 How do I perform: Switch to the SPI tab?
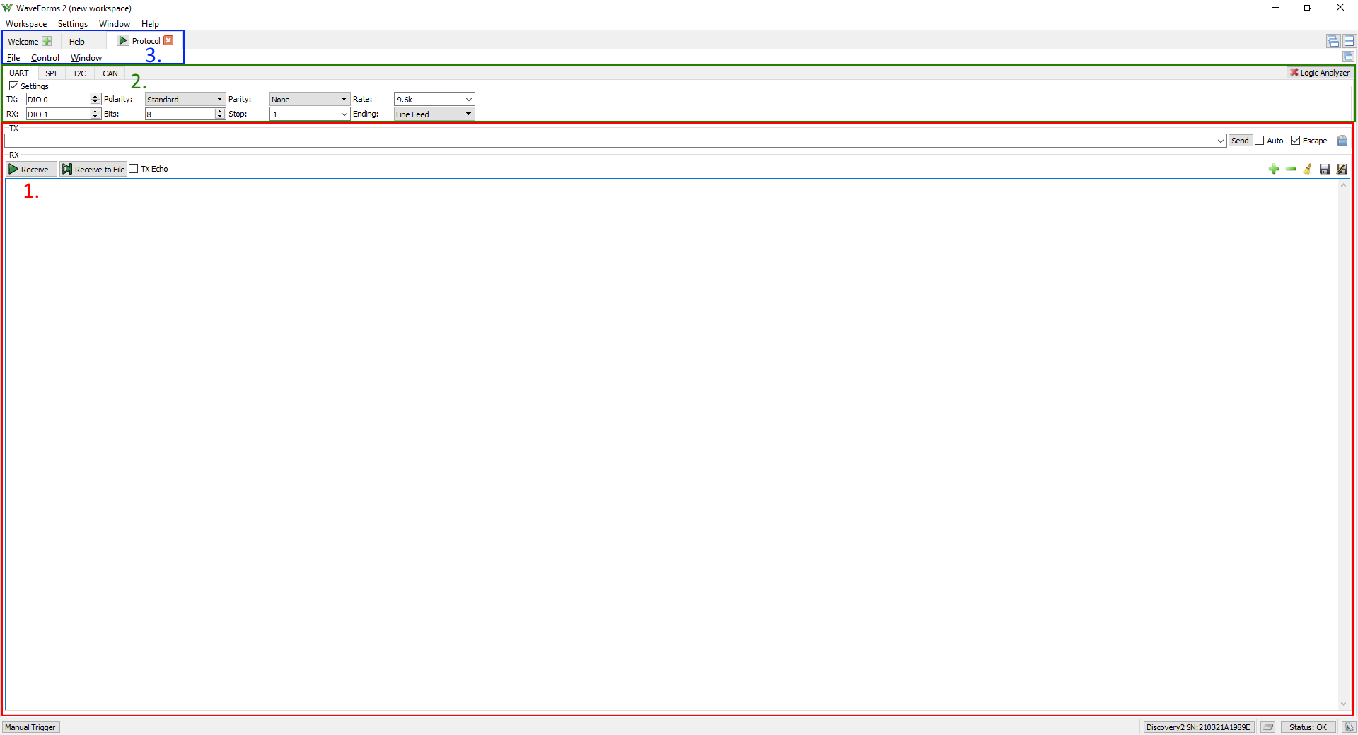[x=51, y=73]
